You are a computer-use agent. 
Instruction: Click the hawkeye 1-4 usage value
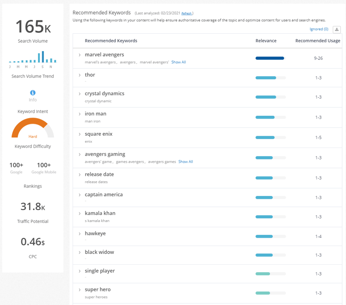[318, 236]
